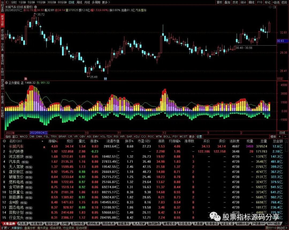Click the layout panel icon left of 分时

(7, 2)
